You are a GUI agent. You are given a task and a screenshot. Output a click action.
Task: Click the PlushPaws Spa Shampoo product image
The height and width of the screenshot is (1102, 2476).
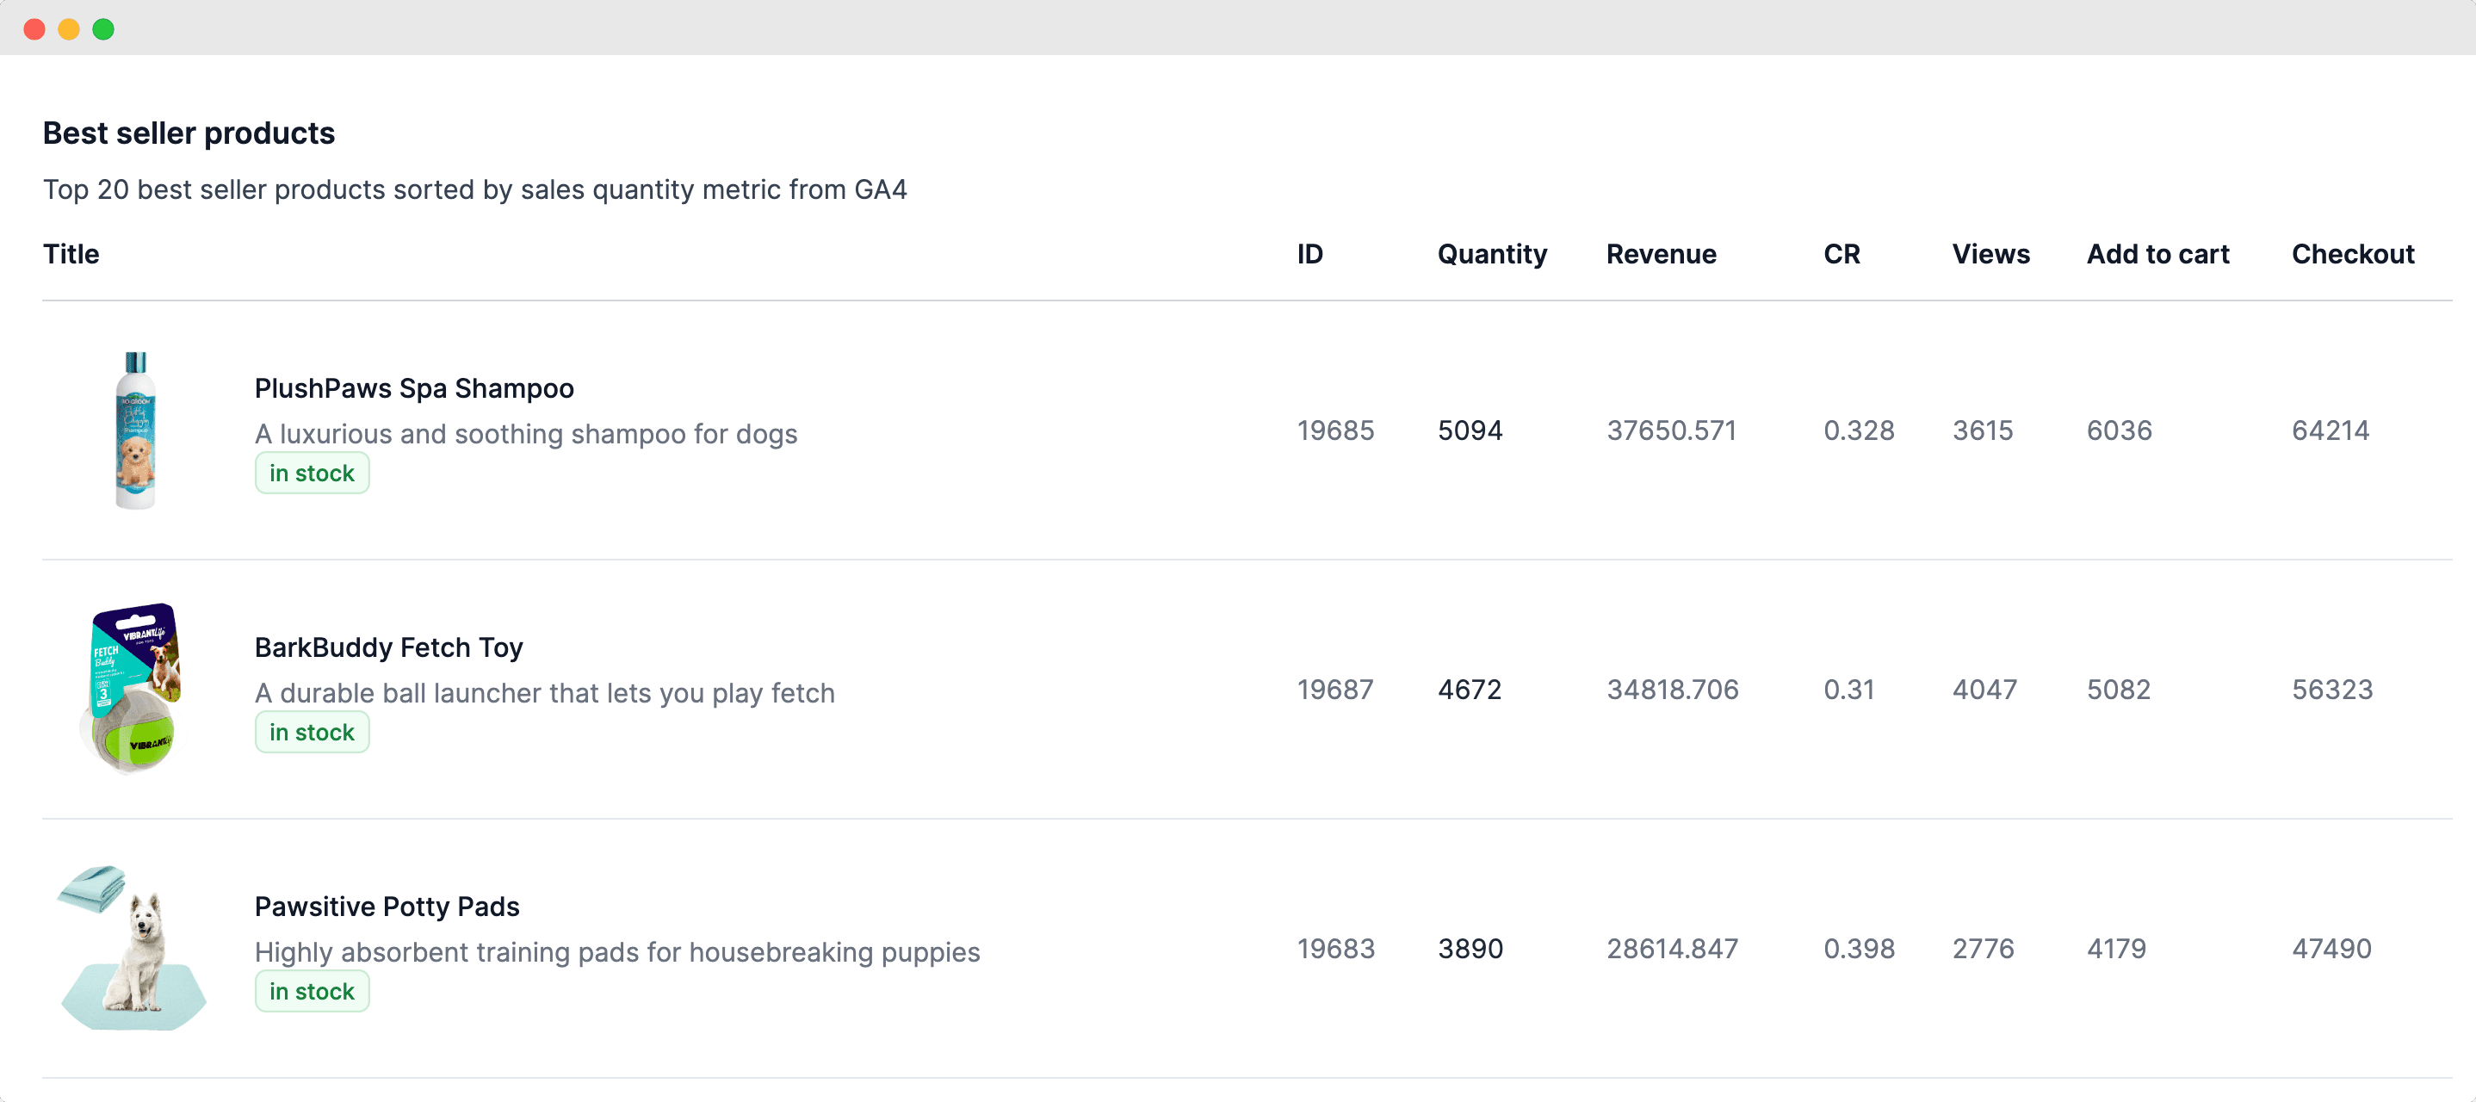[135, 430]
